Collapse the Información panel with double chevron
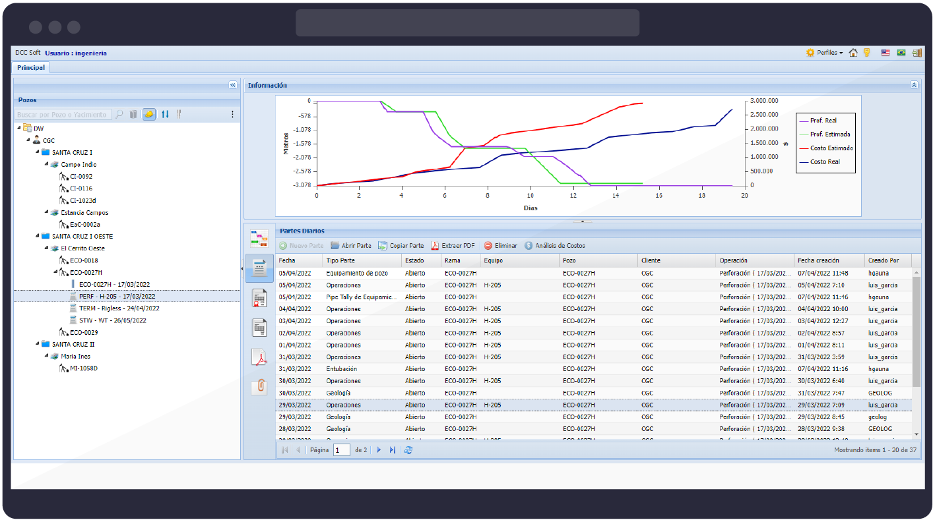This screenshot has width=935, height=522. point(914,85)
